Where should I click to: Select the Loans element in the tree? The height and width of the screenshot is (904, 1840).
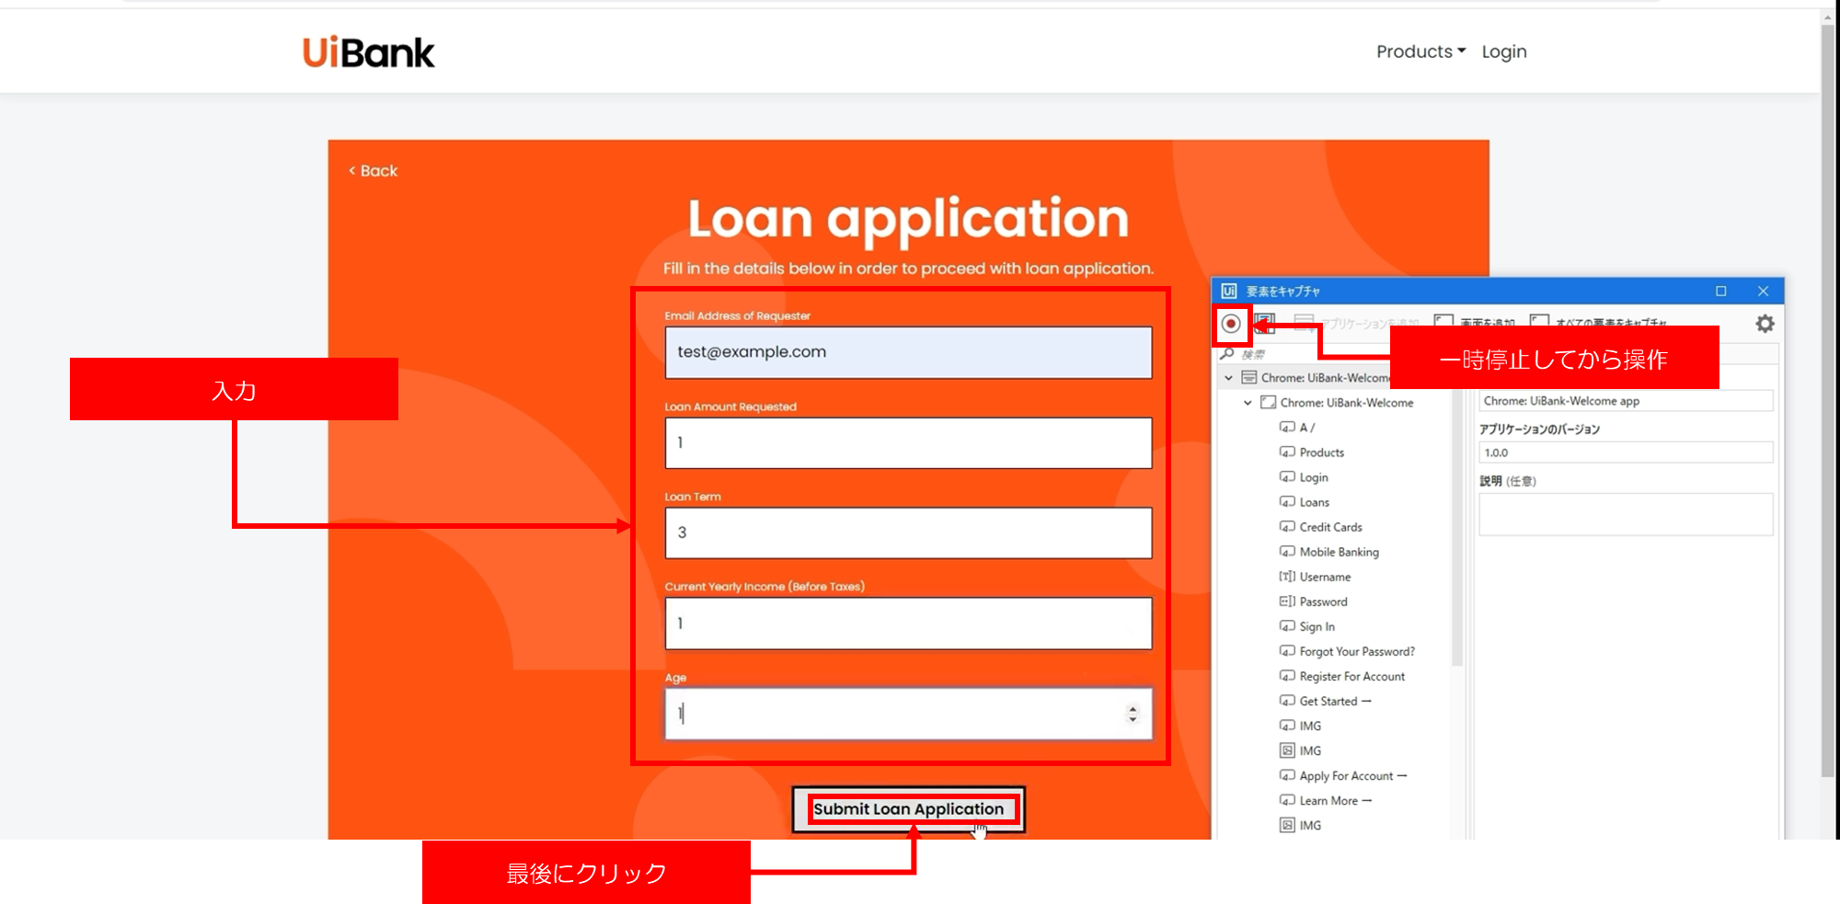coord(1314,502)
